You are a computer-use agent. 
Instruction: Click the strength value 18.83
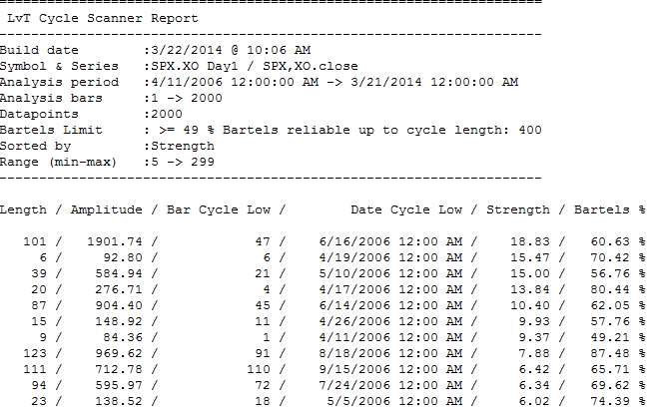(530, 241)
